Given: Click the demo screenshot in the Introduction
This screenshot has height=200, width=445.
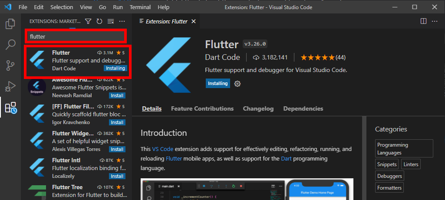Looking at the screenshot, I should (247, 189).
